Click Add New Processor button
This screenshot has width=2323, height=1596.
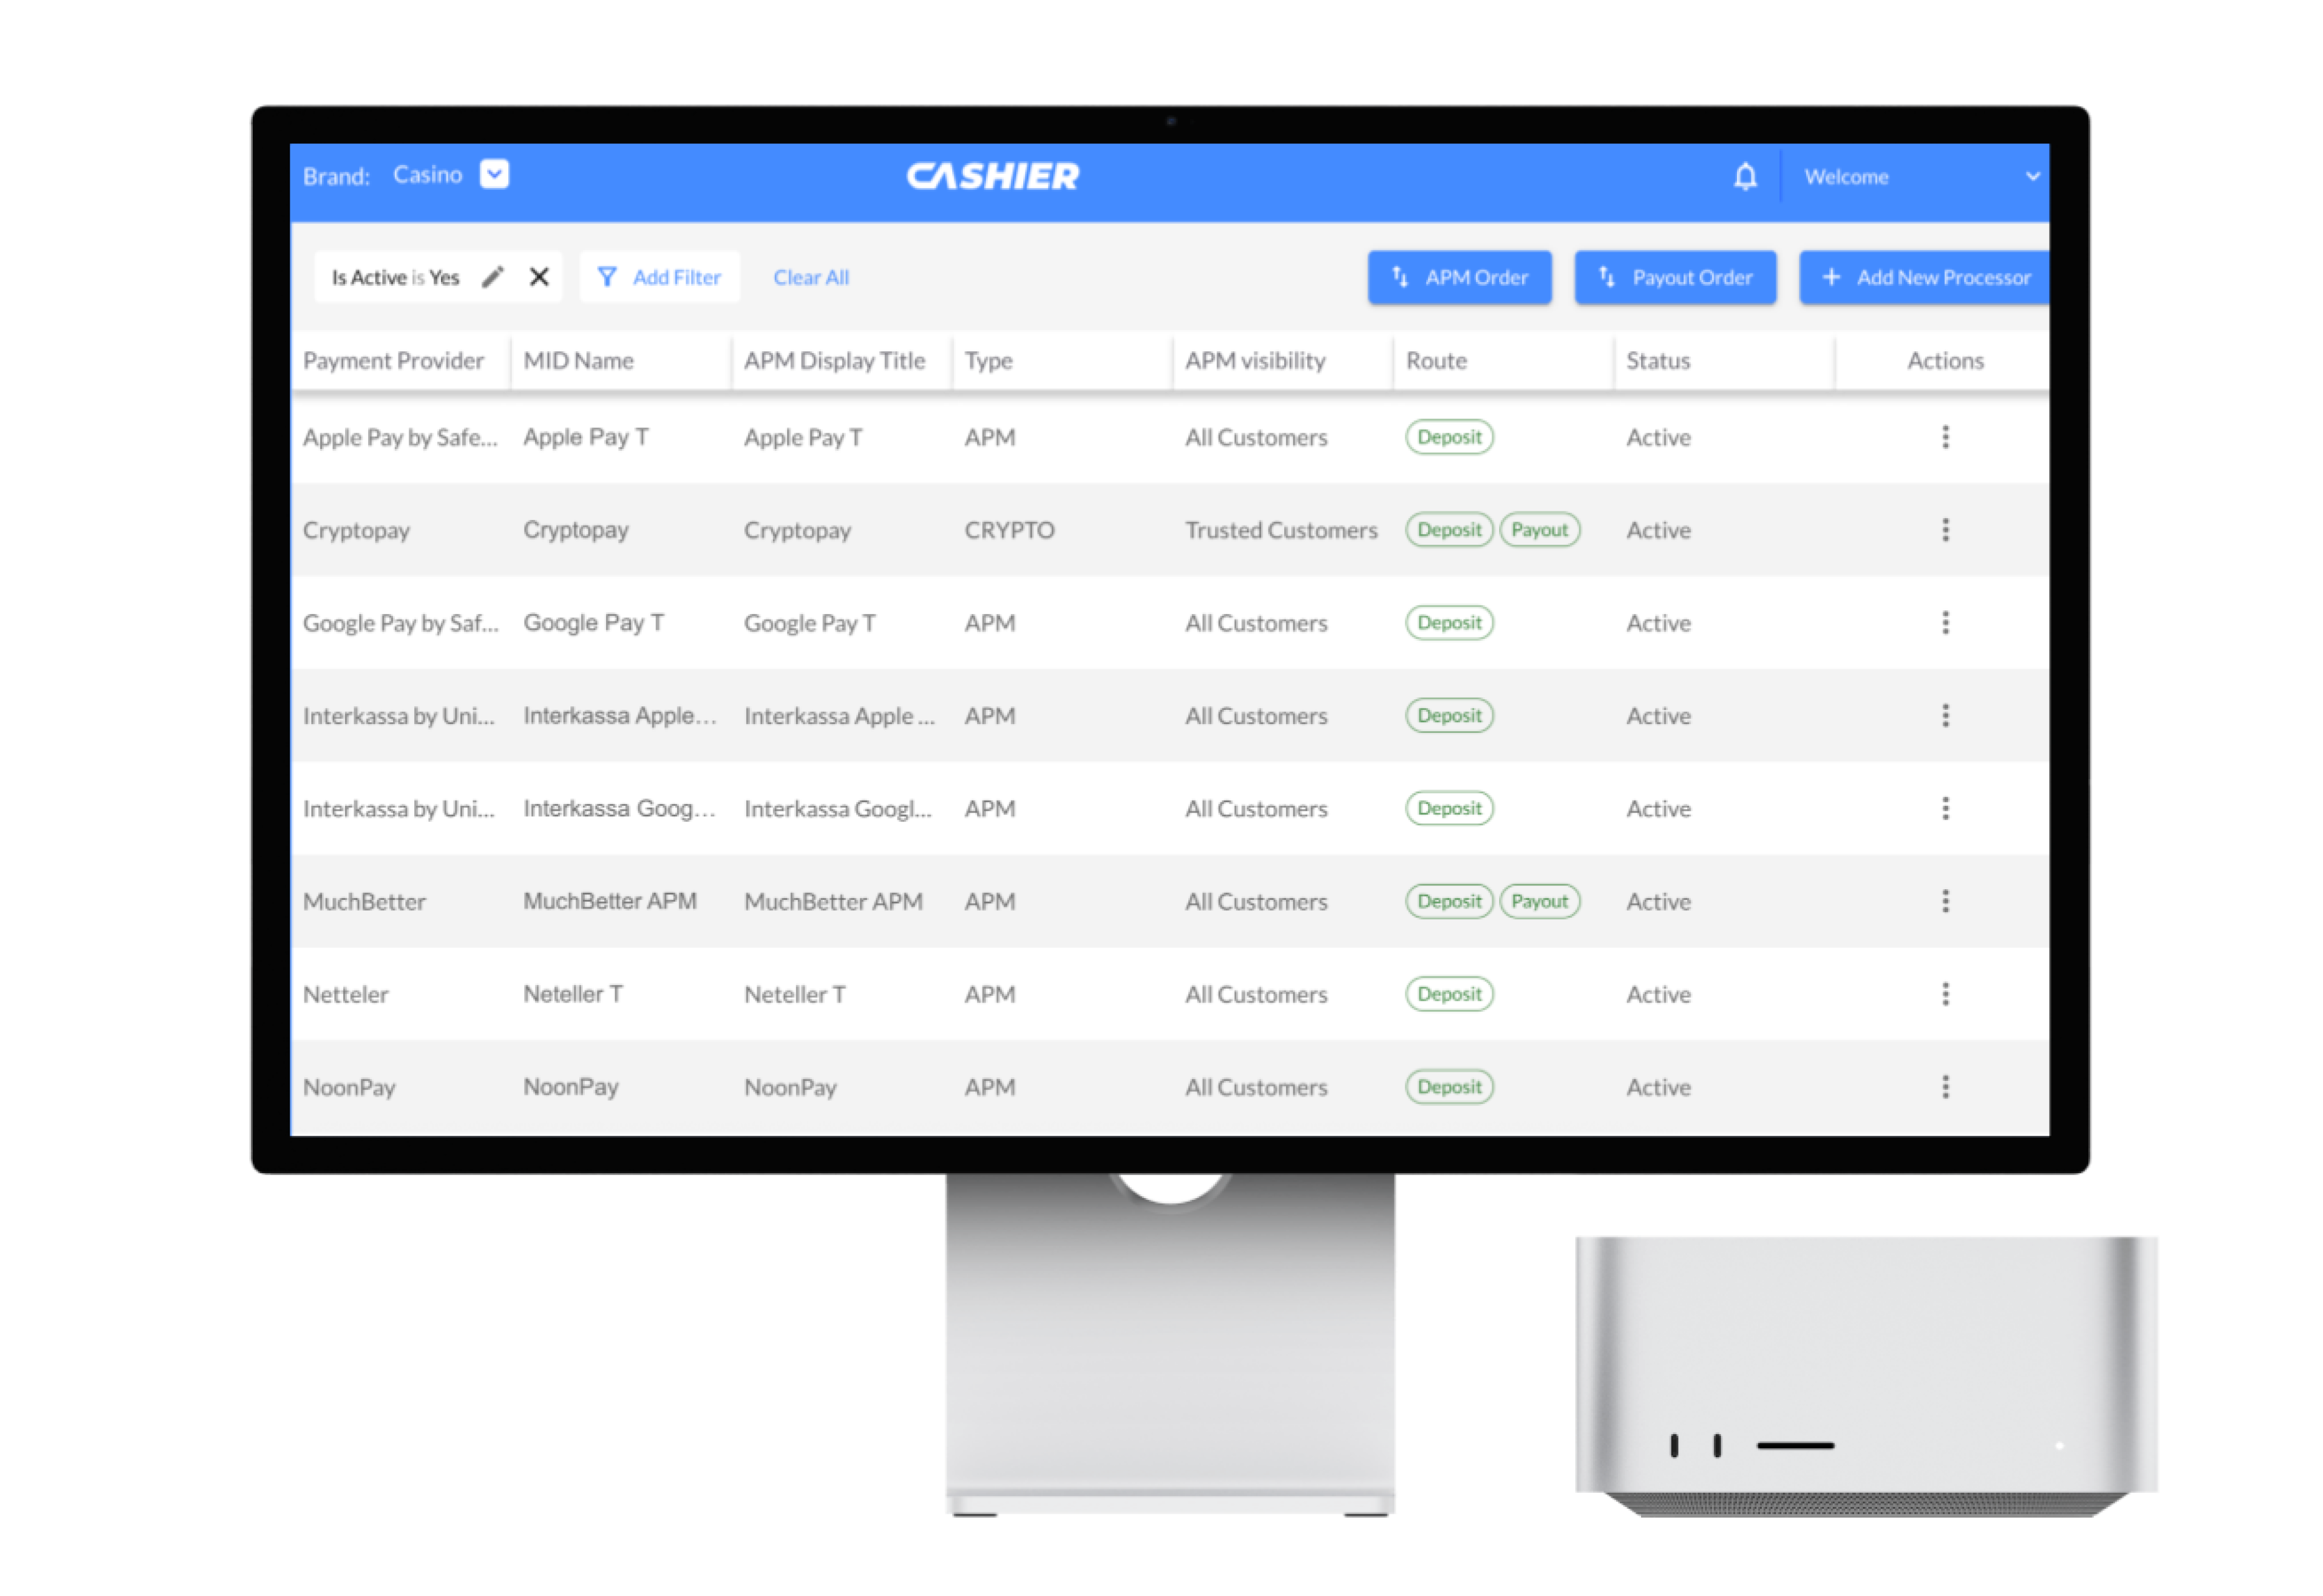1925,277
